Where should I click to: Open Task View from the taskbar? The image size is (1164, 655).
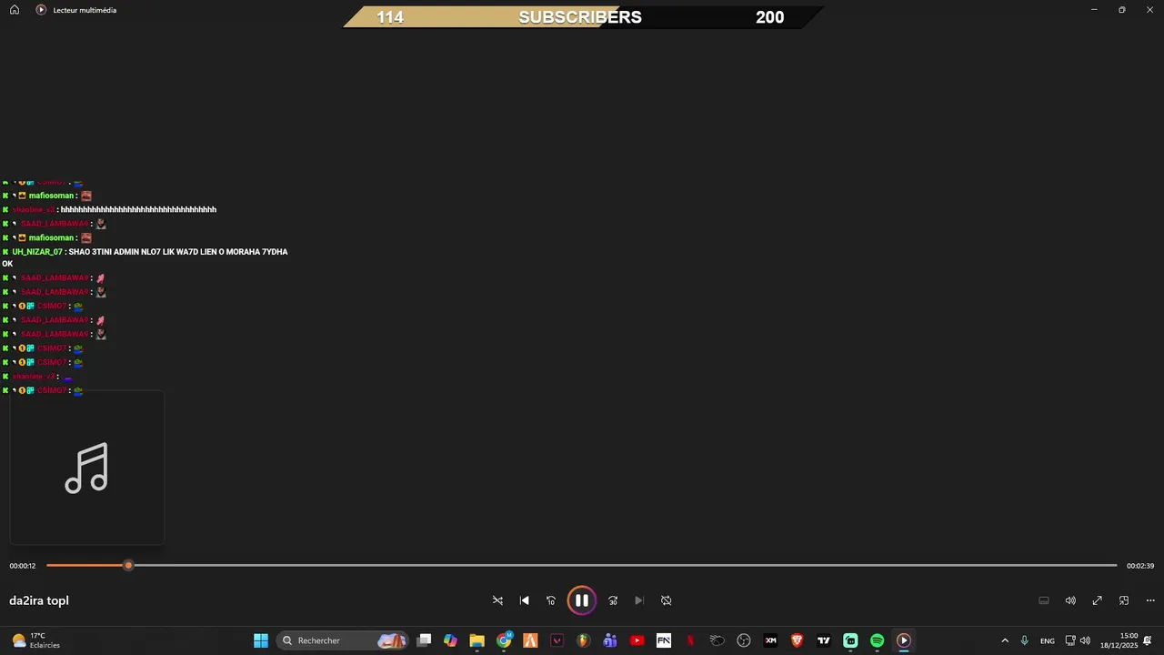tap(424, 640)
